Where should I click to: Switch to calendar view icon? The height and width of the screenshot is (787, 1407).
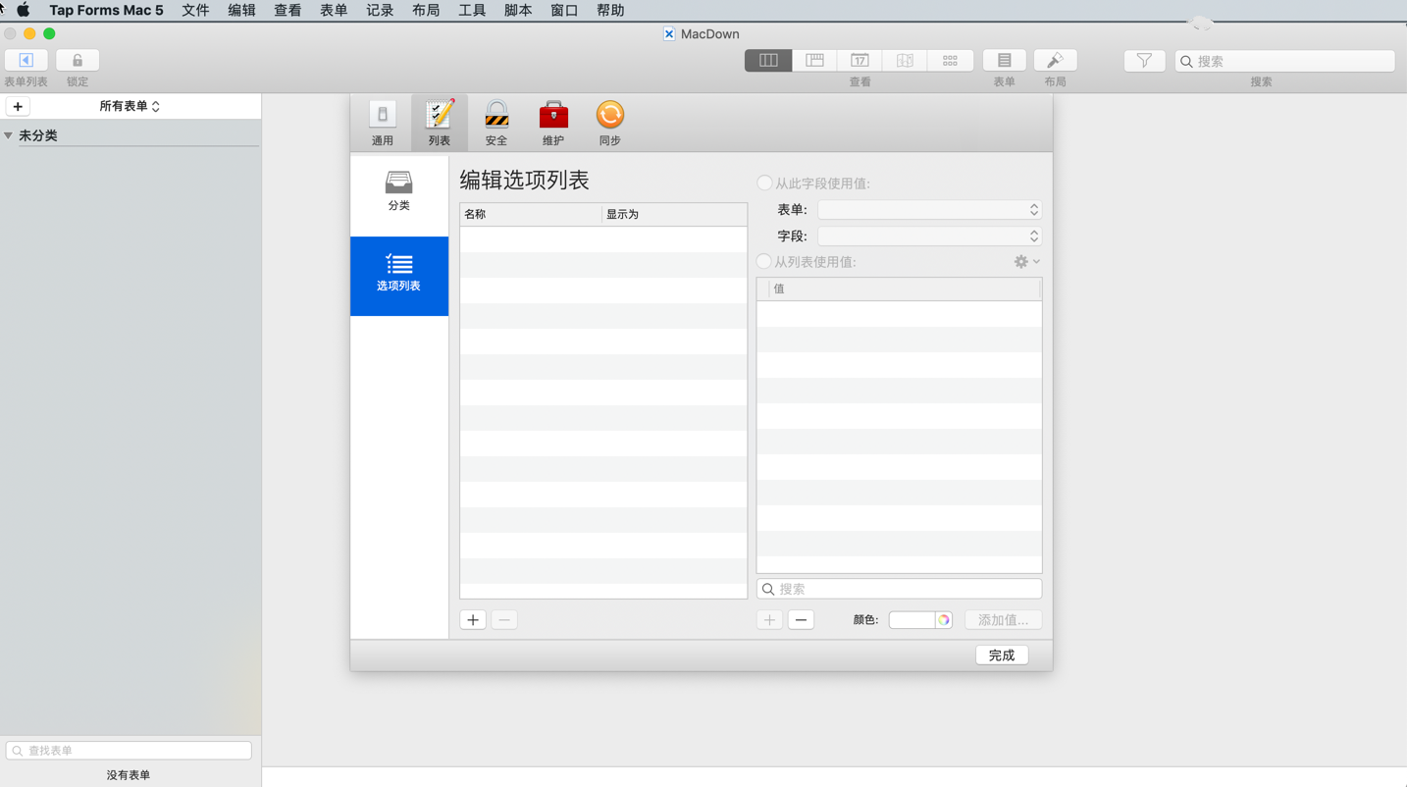[860, 60]
